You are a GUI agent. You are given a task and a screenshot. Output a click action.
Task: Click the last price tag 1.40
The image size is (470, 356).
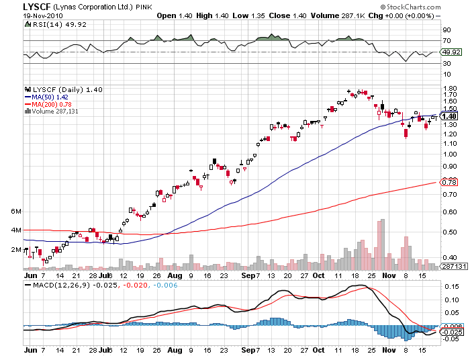point(449,116)
